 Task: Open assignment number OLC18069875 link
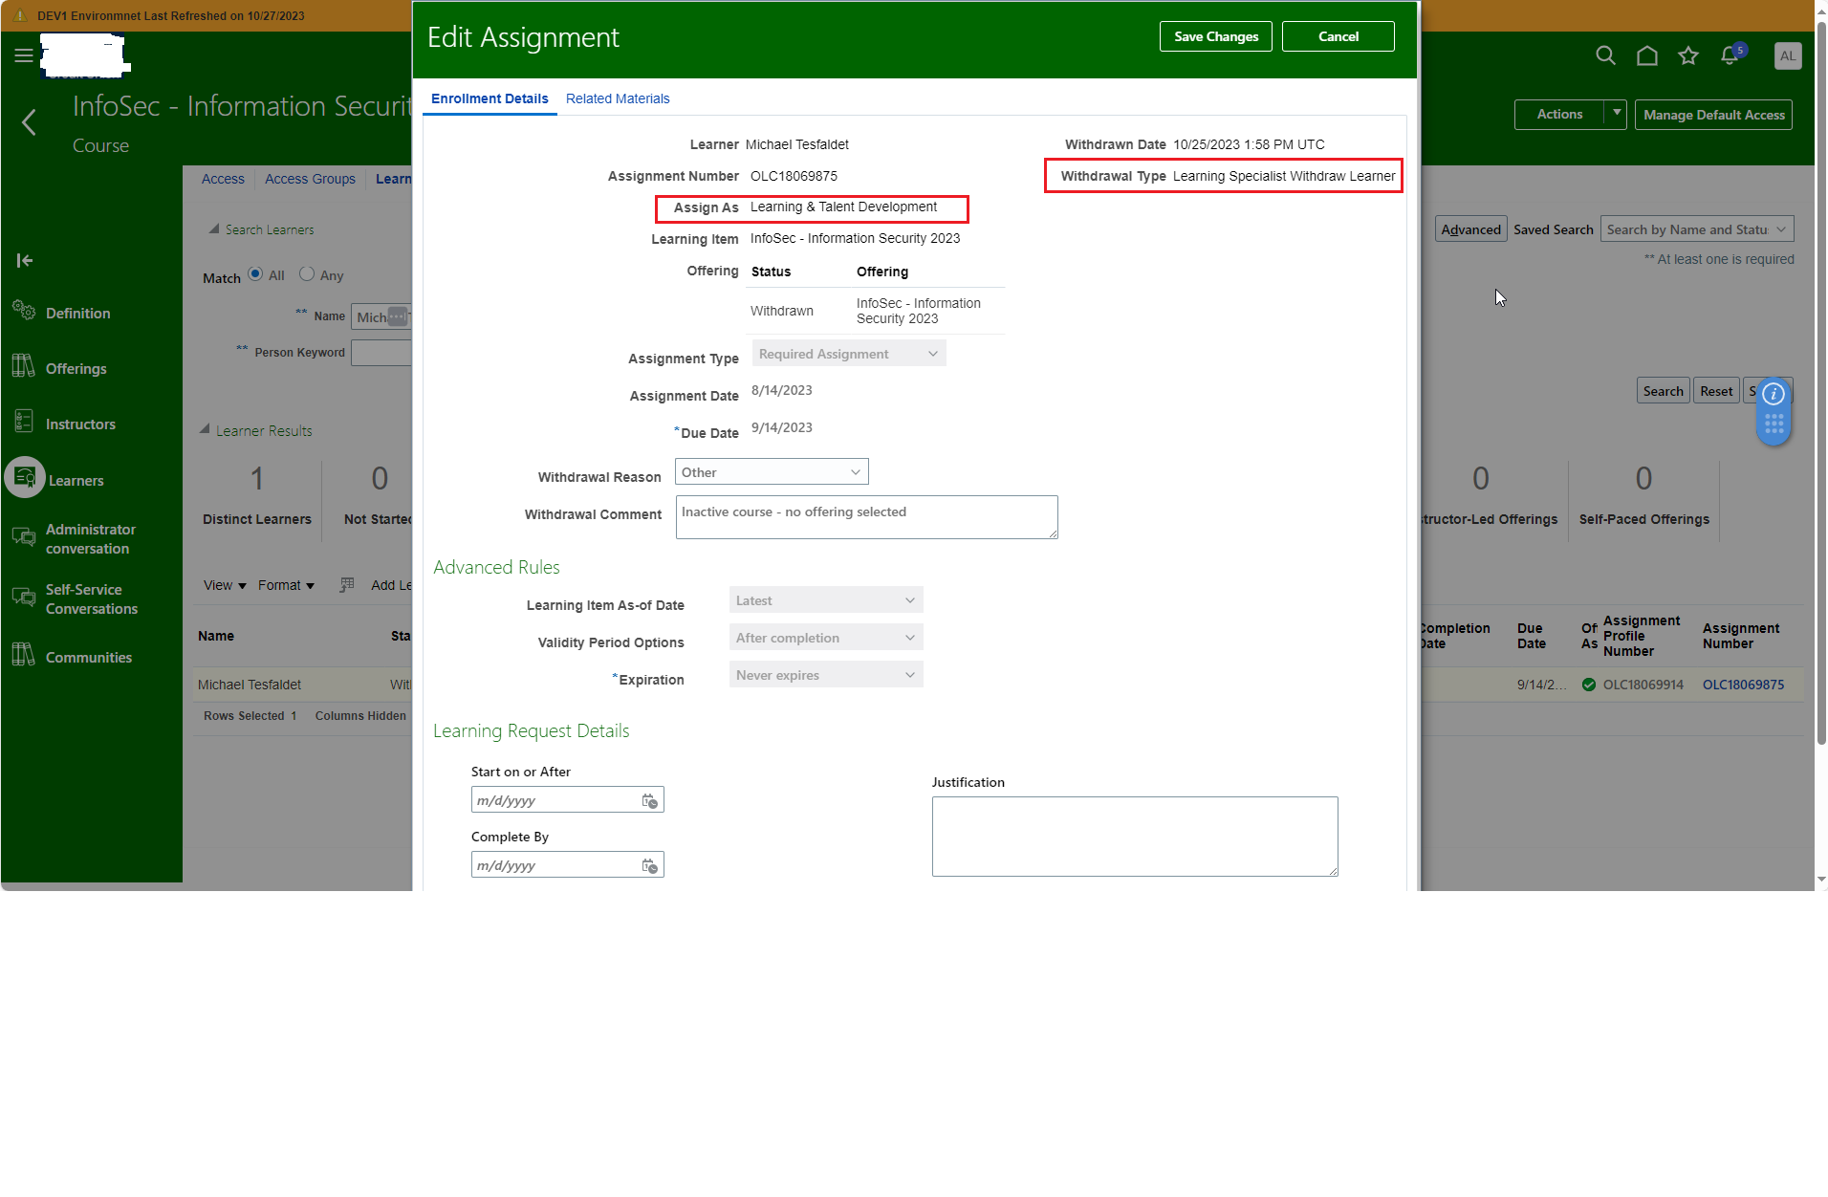click(x=1743, y=684)
